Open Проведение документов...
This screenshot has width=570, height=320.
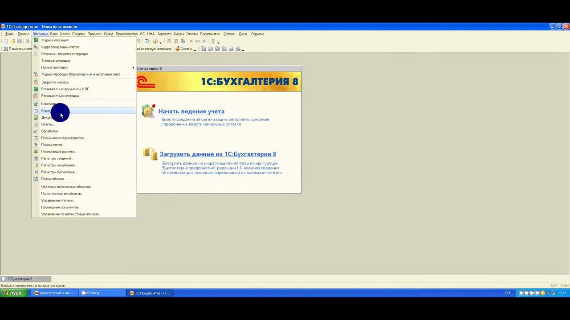(x=84, y=208)
